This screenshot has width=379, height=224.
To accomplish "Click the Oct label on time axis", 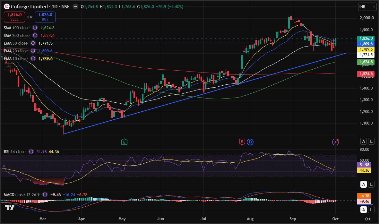I will 335,219.
